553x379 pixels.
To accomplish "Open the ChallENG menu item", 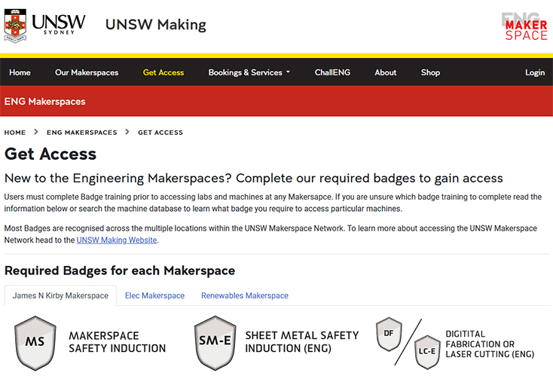I will [x=332, y=72].
